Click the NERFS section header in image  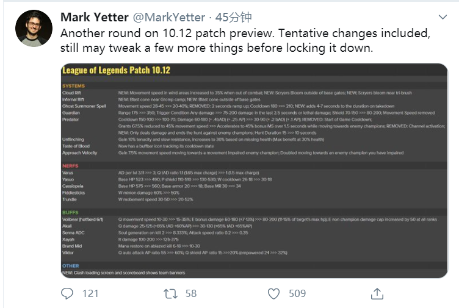70,166
